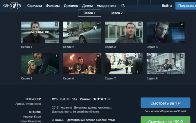
Task: Click the Подписка button in header
Action: point(186,6)
